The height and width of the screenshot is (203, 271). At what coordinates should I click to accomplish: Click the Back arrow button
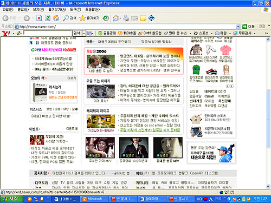[9, 18]
